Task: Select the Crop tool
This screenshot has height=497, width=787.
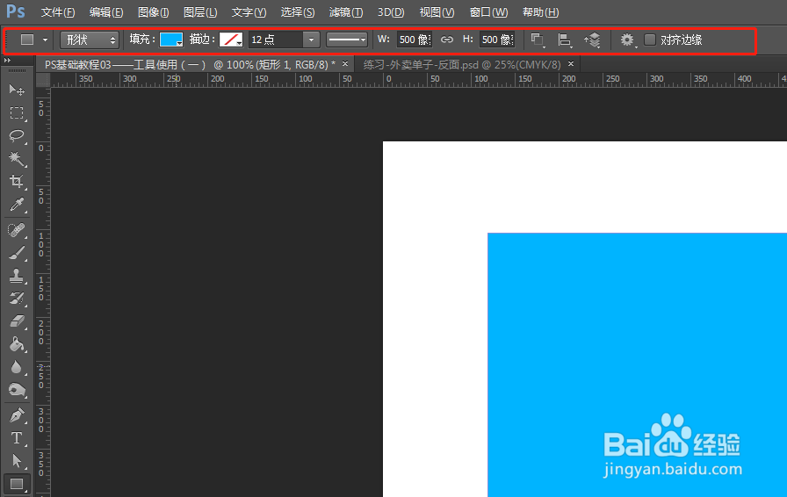Action: tap(17, 181)
